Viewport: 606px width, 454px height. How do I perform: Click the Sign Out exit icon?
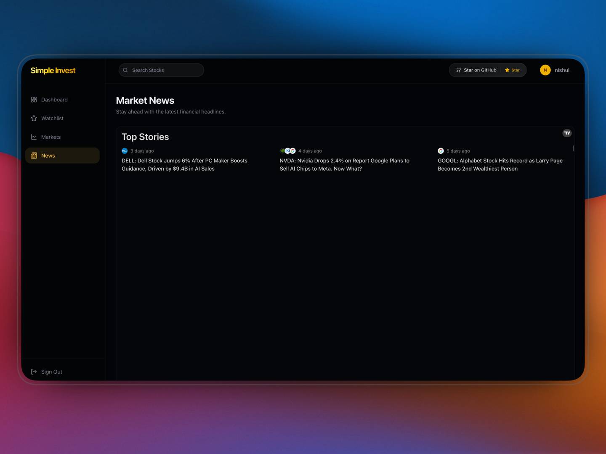coord(34,372)
